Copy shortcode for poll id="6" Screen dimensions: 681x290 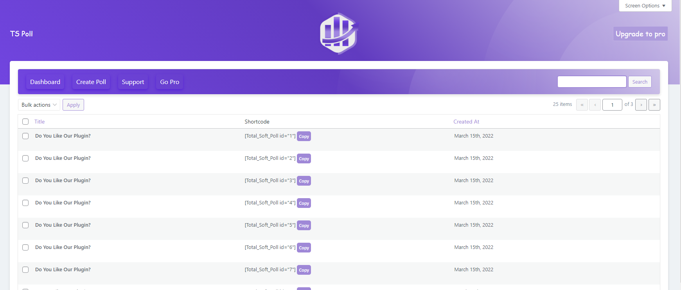tap(304, 248)
